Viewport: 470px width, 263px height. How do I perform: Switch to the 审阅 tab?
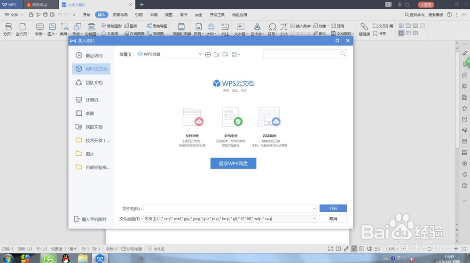154,15
